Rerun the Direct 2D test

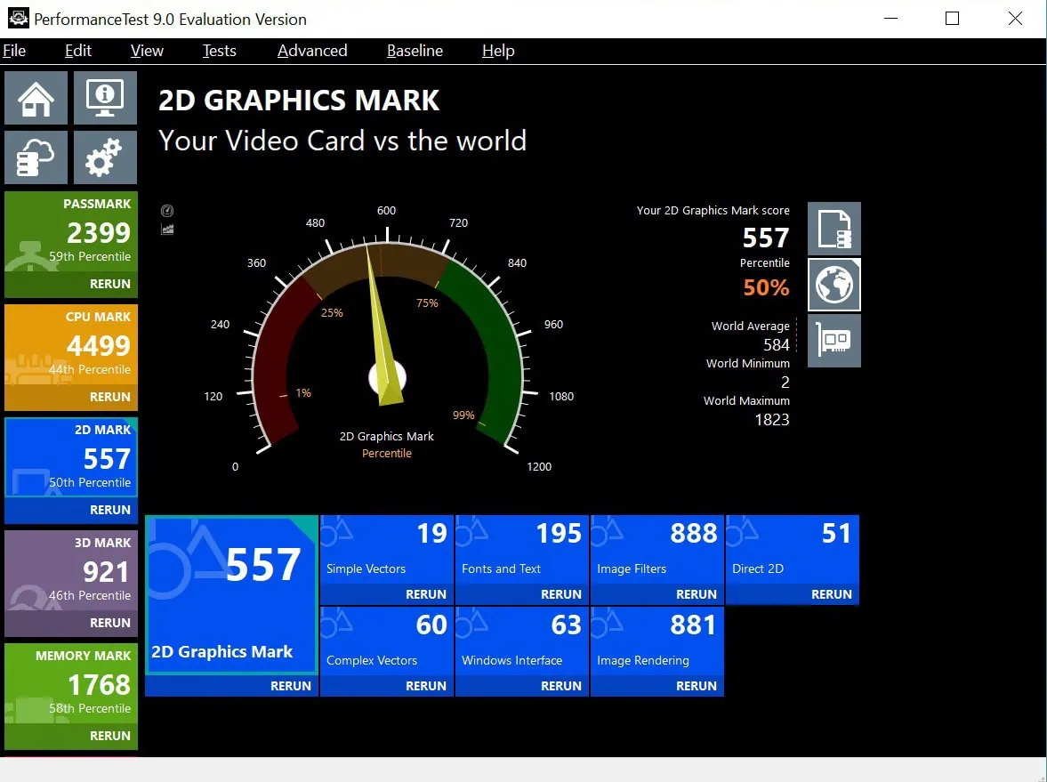[831, 594]
